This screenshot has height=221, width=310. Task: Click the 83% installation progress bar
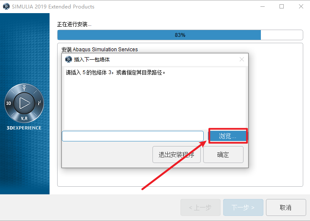(x=180, y=35)
